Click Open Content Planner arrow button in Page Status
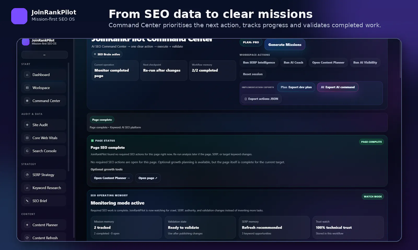418x250 pixels. [112, 178]
